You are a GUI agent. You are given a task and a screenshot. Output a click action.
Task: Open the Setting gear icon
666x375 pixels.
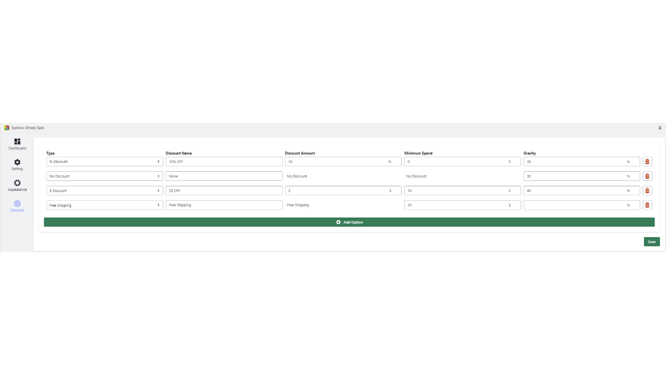click(17, 162)
